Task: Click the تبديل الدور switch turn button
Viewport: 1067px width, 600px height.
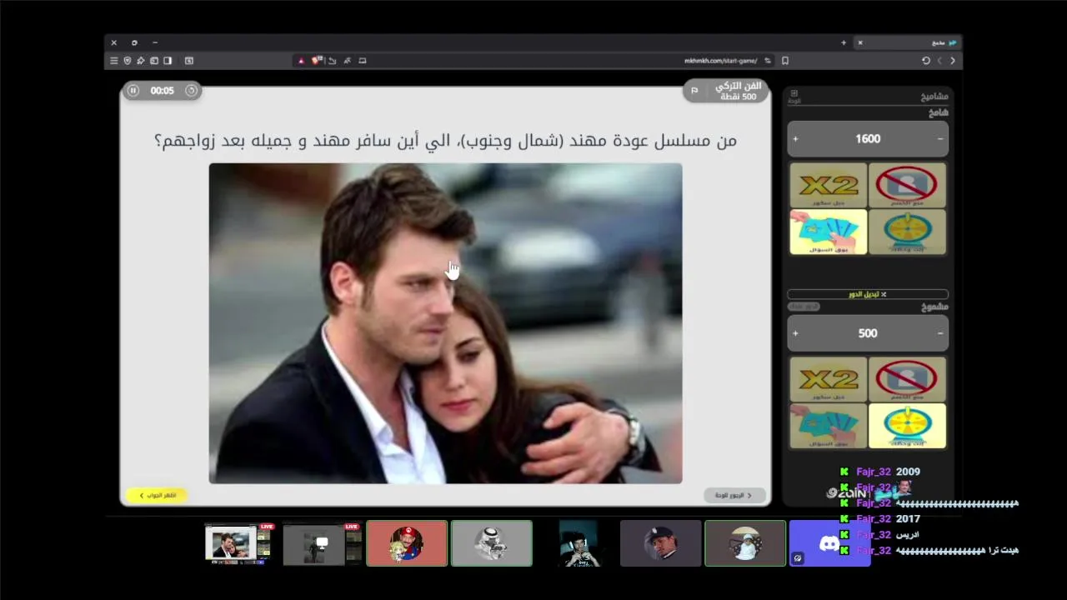Action: click(x=868, y=294)
